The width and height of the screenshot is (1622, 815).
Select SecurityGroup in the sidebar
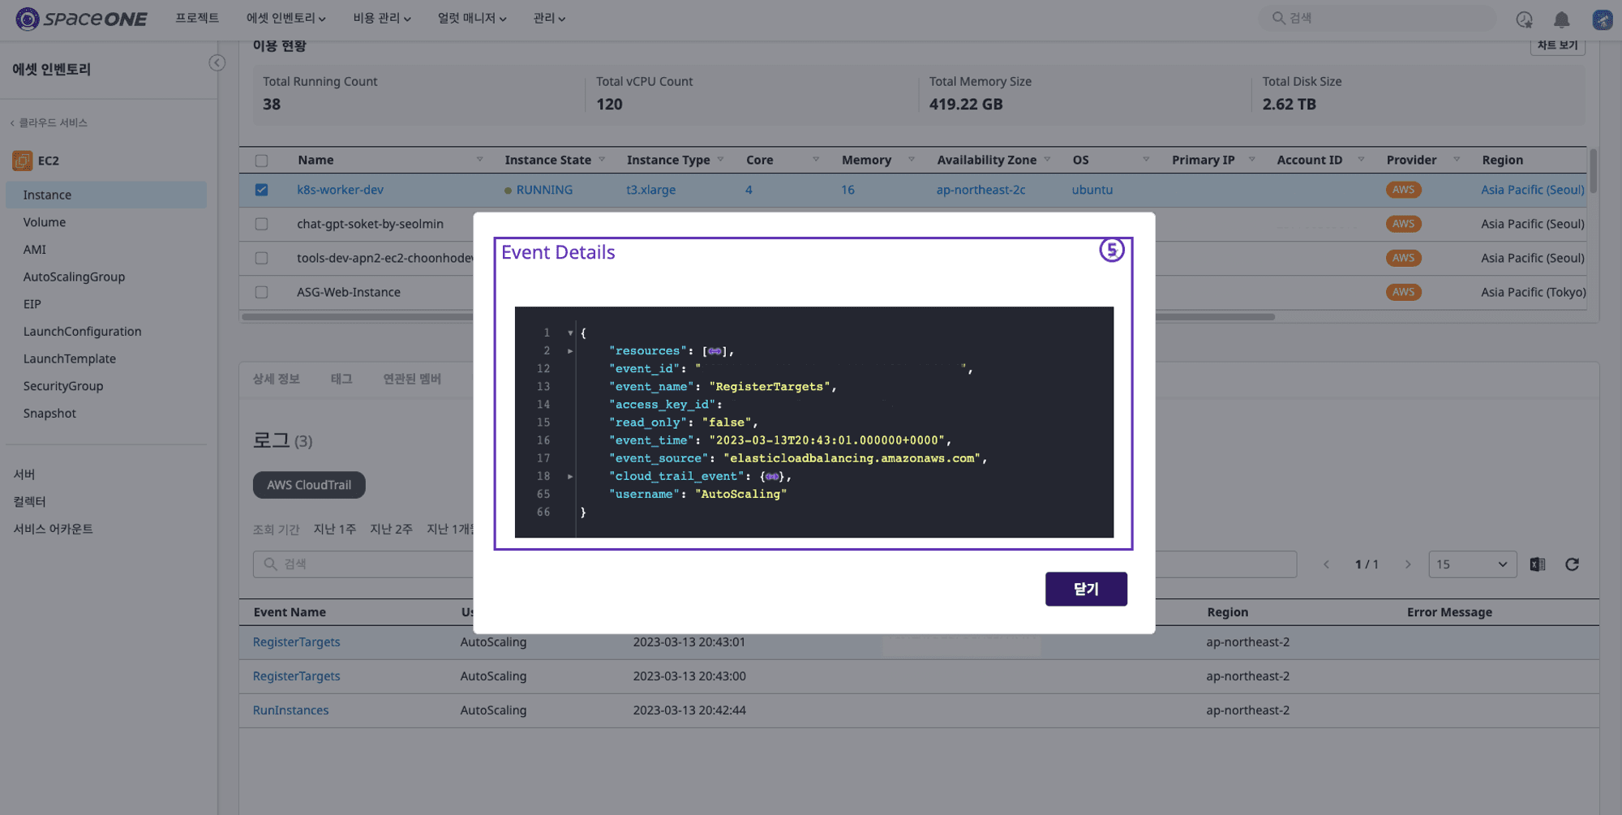coord(63,386)
